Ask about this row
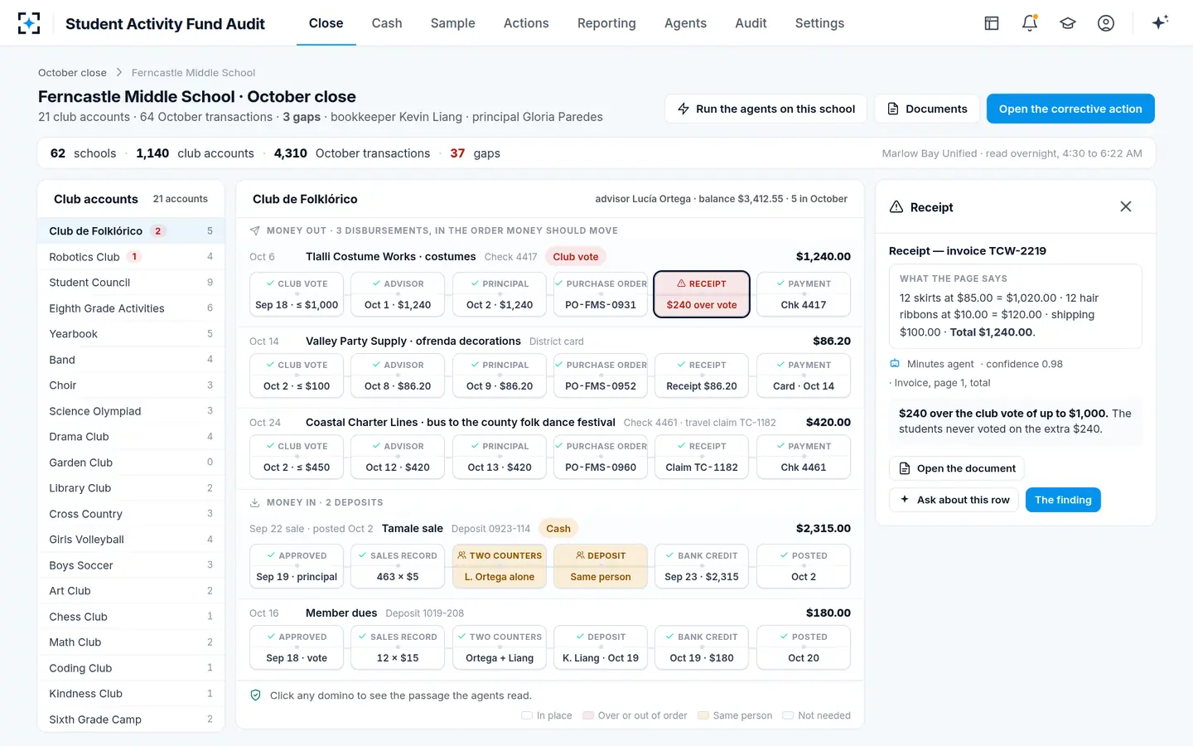Screen dimensions: 1193x746 coord(954,500)
